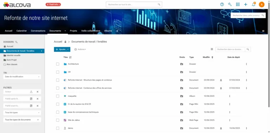Add a tab with the plus after Albums
This screenshot has width=270, height=133.
coord(117,31)
